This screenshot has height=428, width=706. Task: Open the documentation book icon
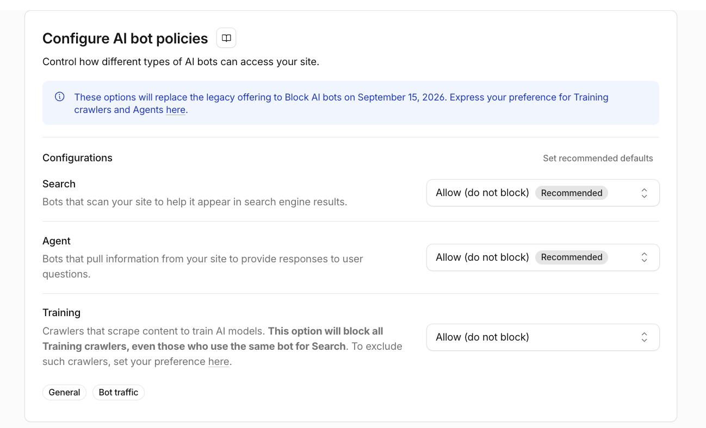[226, 38]
